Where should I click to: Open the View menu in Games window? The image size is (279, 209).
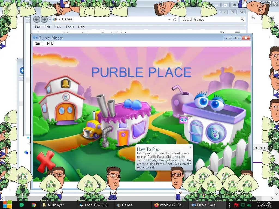point(58,27)
